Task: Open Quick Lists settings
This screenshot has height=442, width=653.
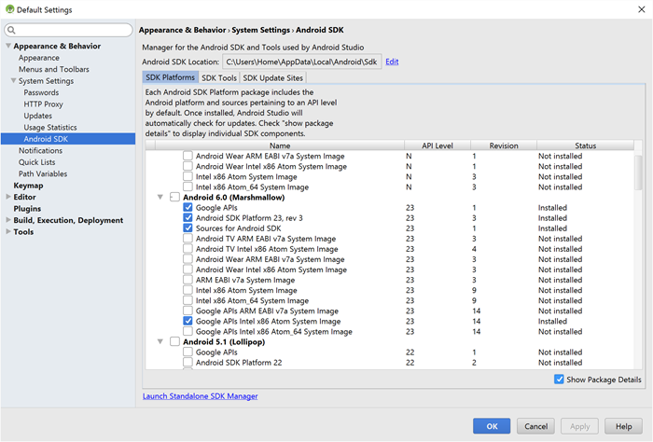Action: click(36, 162)
